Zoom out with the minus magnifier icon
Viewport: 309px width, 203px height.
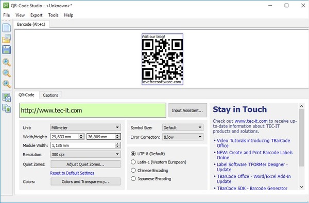coord(7,73)
